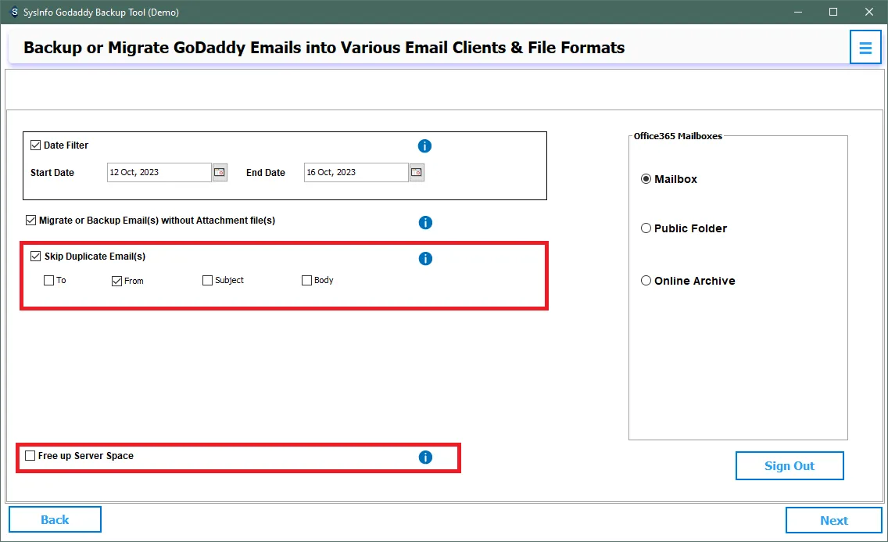This screenshot has width=888, height=542.
Task: Toggle Migrate or Backup without Attachment checkbox
Action: coord(31,220)
